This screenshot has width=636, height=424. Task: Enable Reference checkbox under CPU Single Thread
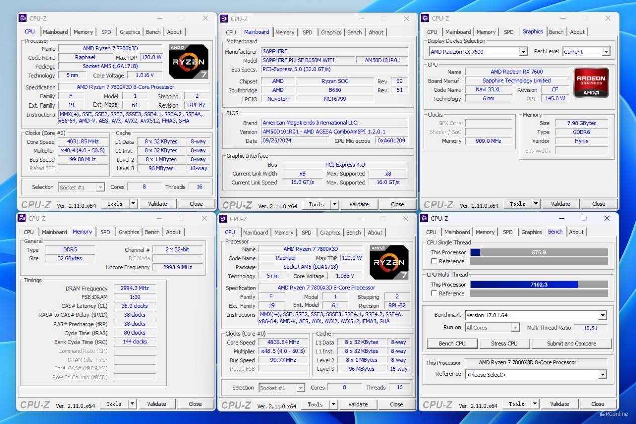point(434,261)
